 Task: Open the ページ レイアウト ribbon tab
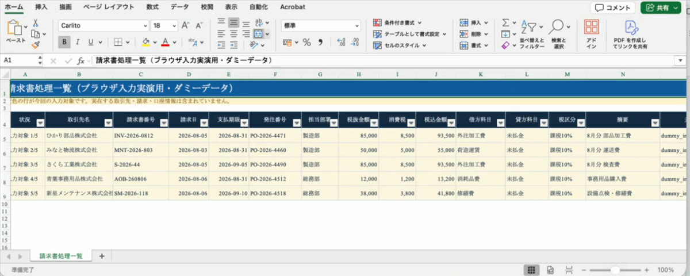pos(109,7)
